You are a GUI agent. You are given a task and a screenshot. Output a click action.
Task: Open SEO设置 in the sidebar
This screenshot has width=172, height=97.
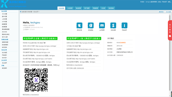[x=4, y=14]
